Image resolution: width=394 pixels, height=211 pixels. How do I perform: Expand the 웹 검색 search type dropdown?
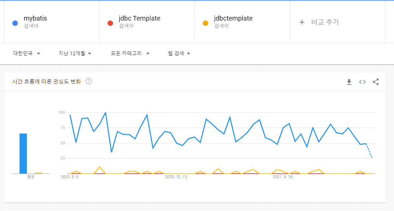[x=179, y=53]
